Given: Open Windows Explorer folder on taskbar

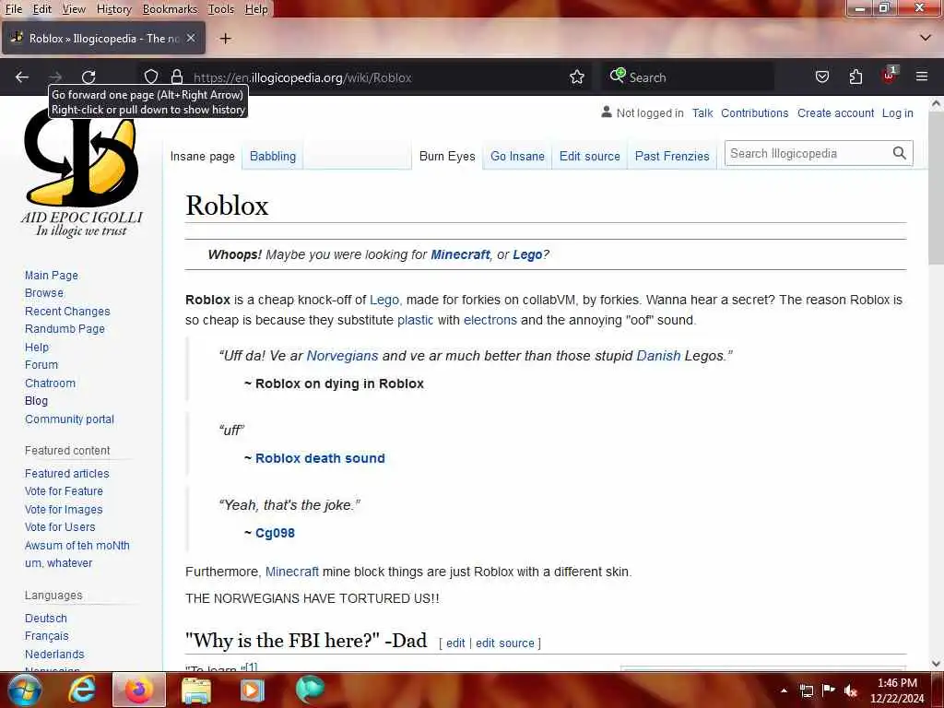Looking at the screenshot, I should [x=196, y=690].
